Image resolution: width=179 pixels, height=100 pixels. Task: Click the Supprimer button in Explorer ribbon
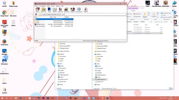pyautogui.click(x=137, y=14)
